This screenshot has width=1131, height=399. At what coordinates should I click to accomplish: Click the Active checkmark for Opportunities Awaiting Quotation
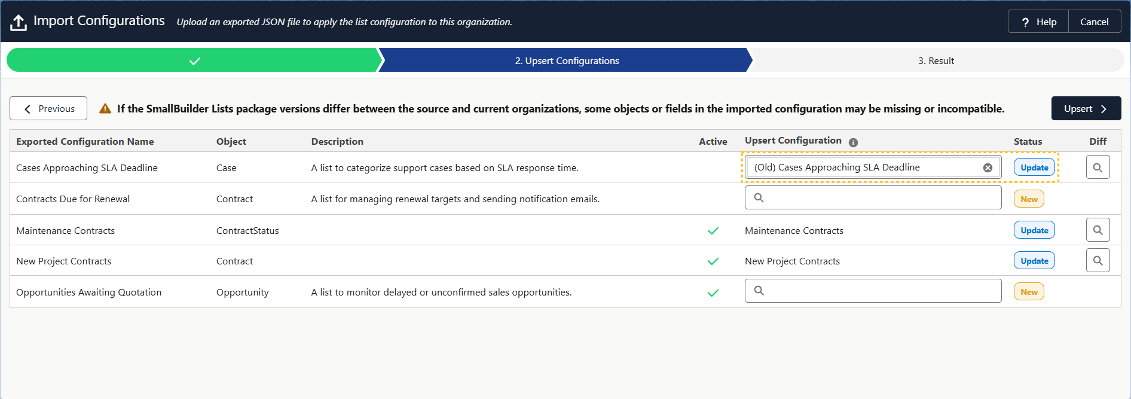(x=713, y=293)
